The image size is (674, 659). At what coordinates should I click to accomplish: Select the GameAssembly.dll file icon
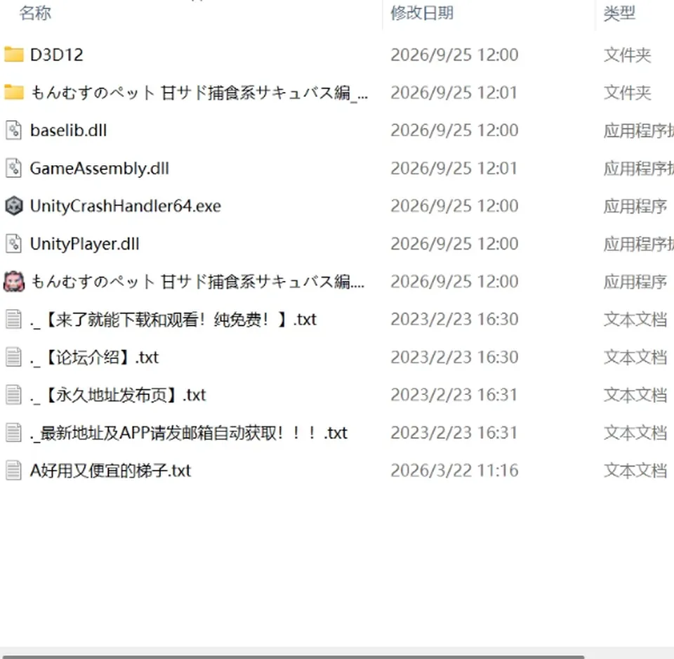click(14, 168)
